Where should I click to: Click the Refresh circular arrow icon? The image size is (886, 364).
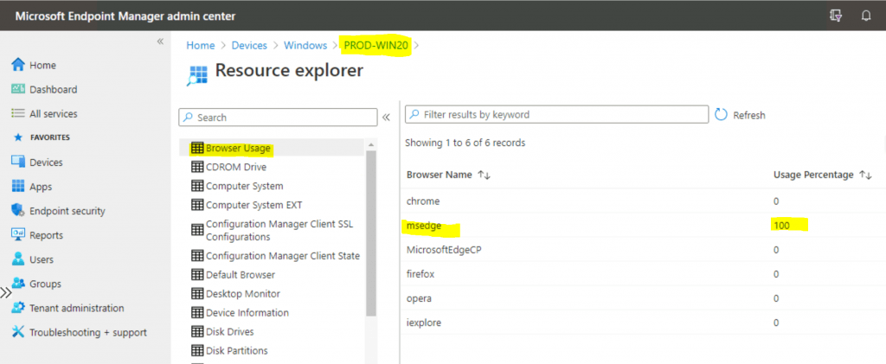click(721, 115)
